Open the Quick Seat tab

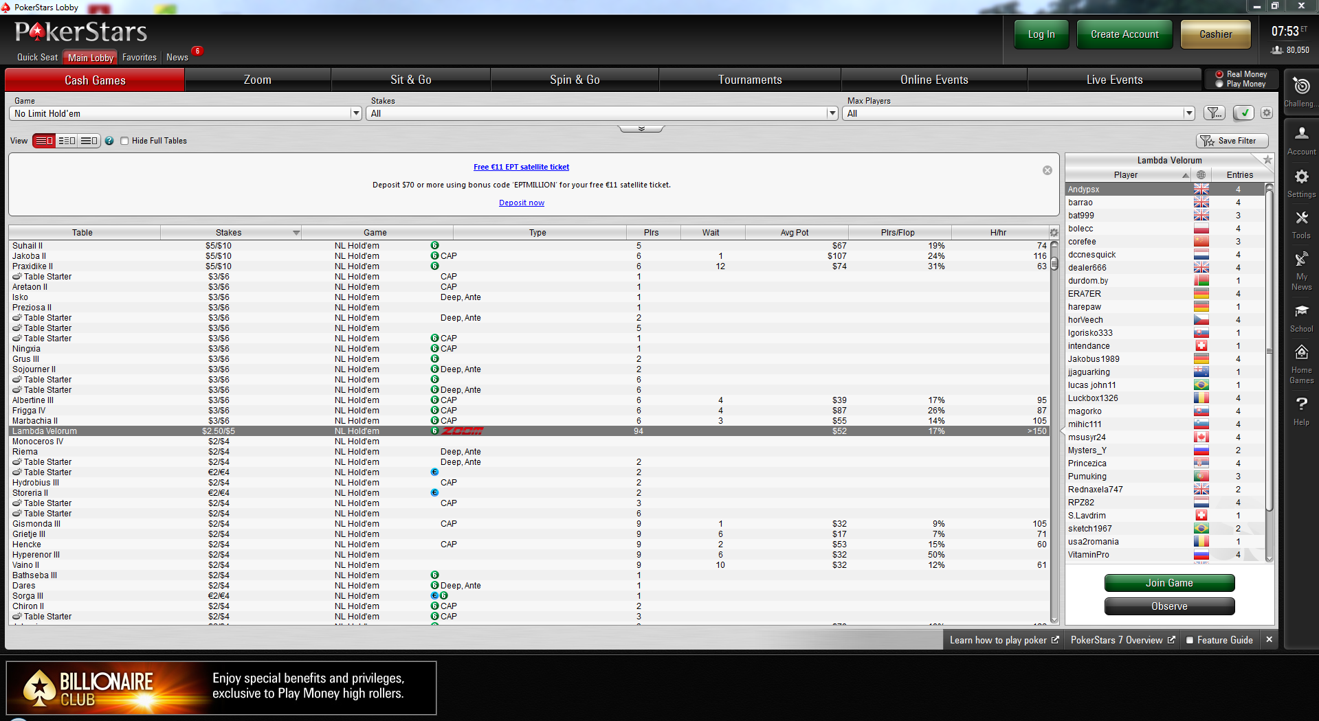(x=37, y=58)
